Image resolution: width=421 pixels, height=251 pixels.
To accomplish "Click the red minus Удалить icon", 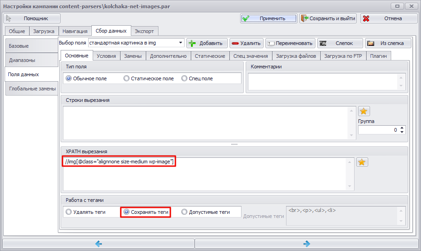I will point(235,43).
